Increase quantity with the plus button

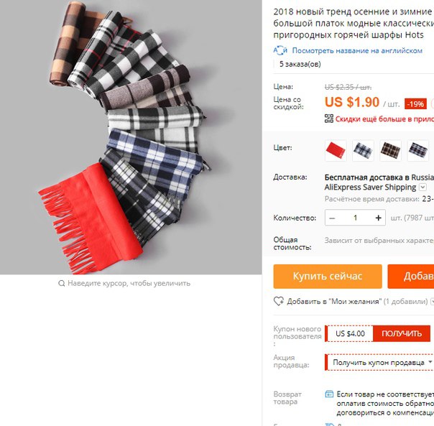379,218
